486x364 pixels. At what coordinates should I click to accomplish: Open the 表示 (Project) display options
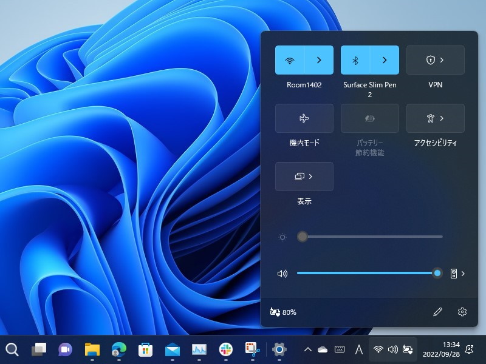coord(304,177)
